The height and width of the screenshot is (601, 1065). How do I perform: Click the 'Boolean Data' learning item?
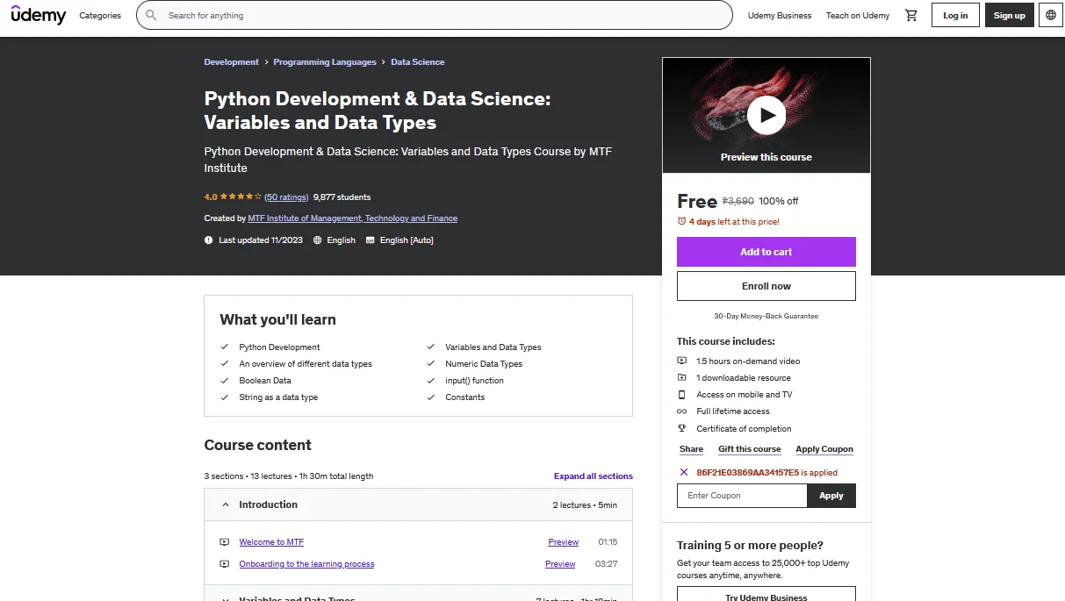pos(265,380)
